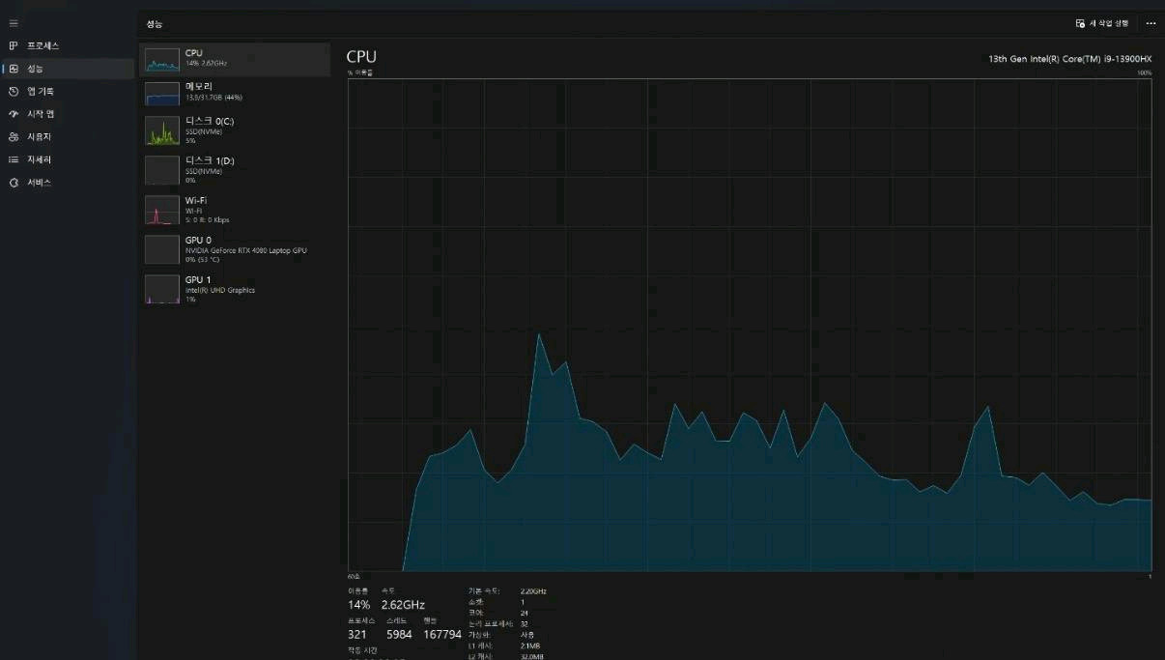Image resolution: width=1165 pixels, height=660 pixels.
Task: Open the more options (...) menu
Action: tap(1150, 23)
